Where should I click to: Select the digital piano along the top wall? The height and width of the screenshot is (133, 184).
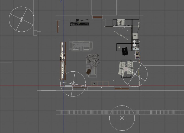click(x=80, y=22)
